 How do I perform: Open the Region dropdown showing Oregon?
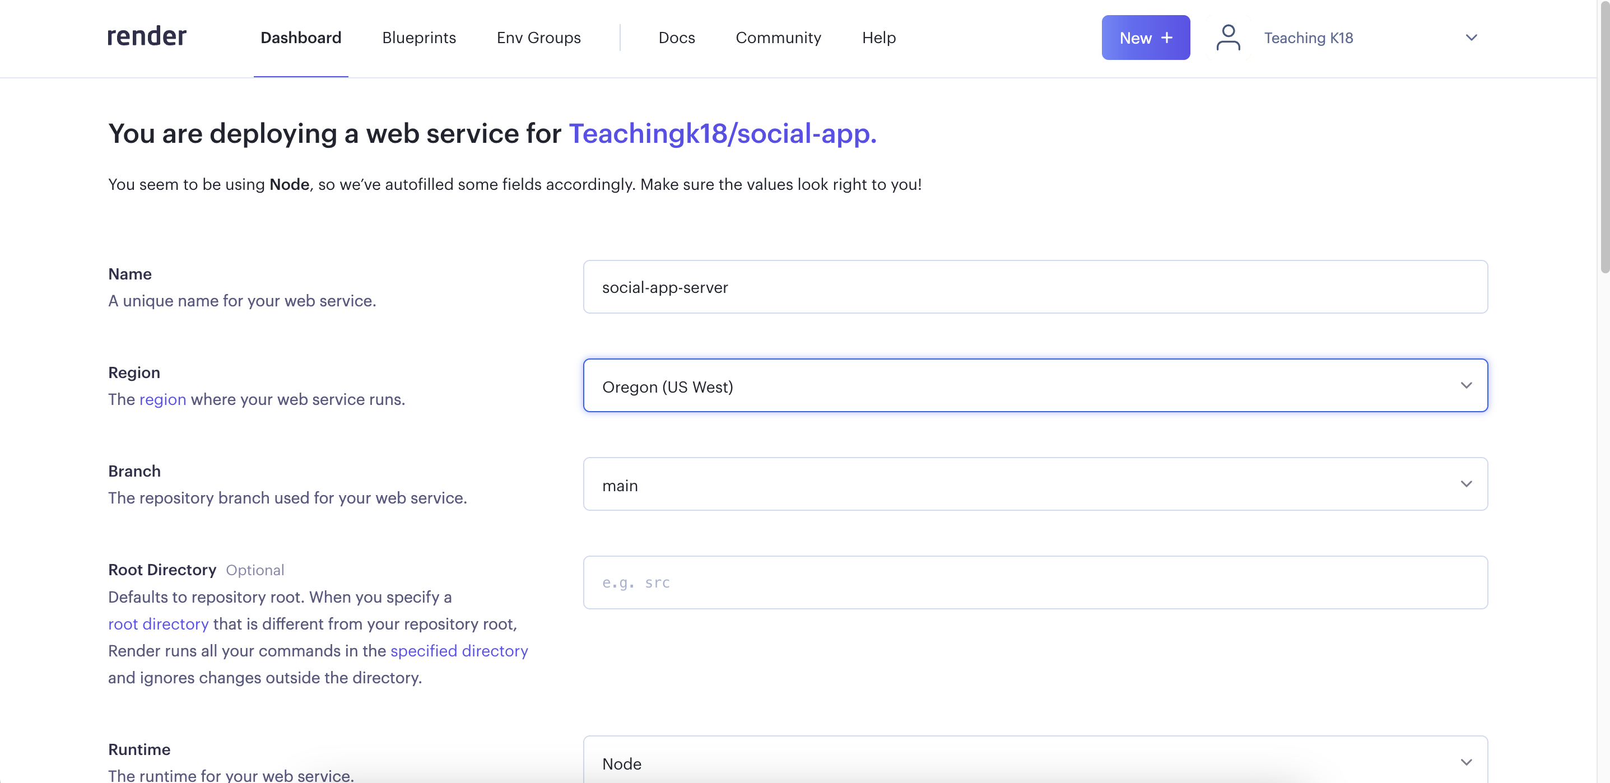(1034, 385)
